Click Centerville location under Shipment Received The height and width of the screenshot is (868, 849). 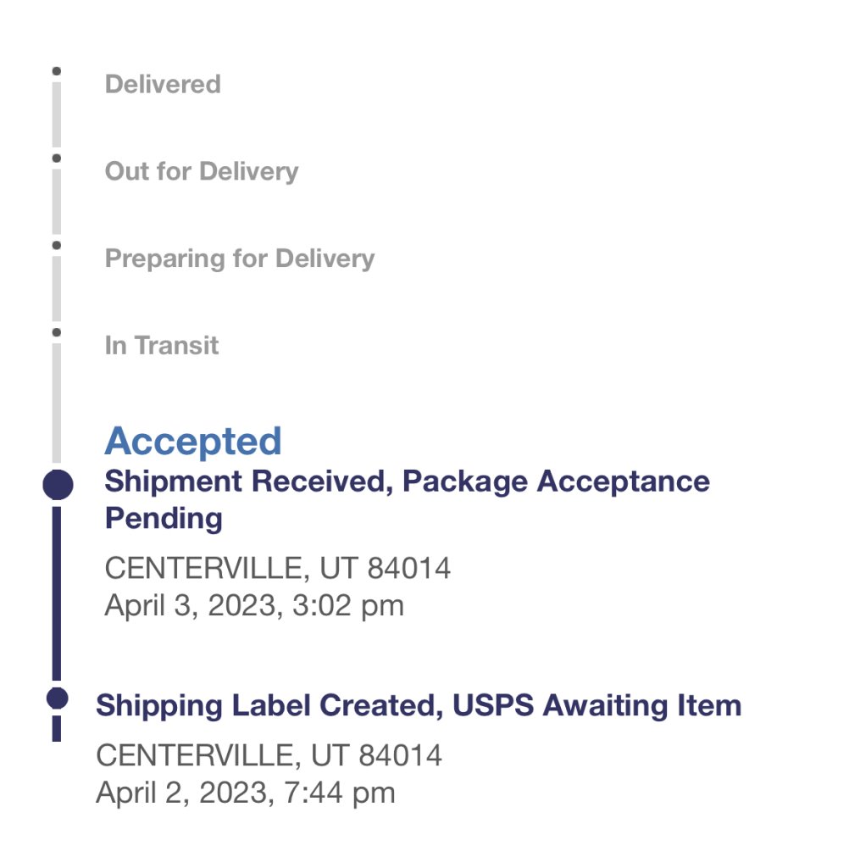(278, 568)
